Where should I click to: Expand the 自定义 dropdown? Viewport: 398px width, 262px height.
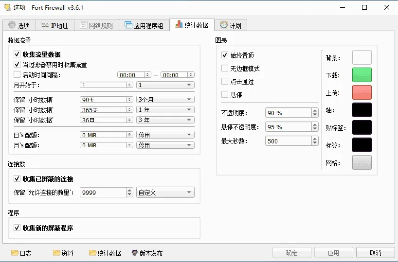(165, 192)
